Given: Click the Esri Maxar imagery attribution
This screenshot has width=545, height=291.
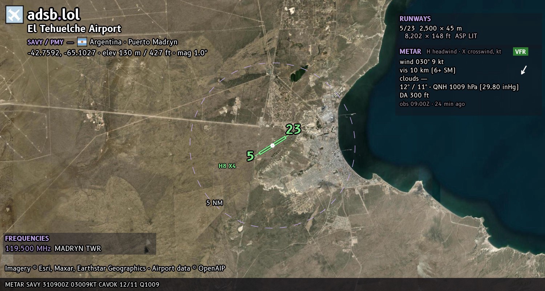Looking at the screenshot, I should [75, 268].
